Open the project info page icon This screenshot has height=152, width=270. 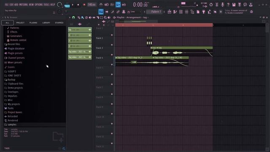(198, 12)
